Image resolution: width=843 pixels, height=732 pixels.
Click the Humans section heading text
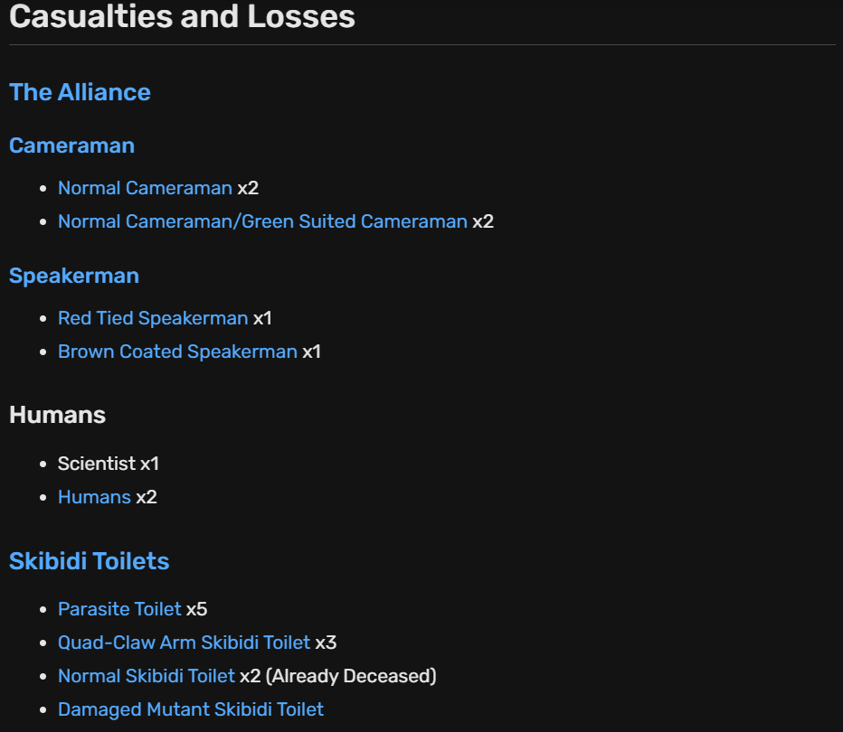click(x=58, y=415)
